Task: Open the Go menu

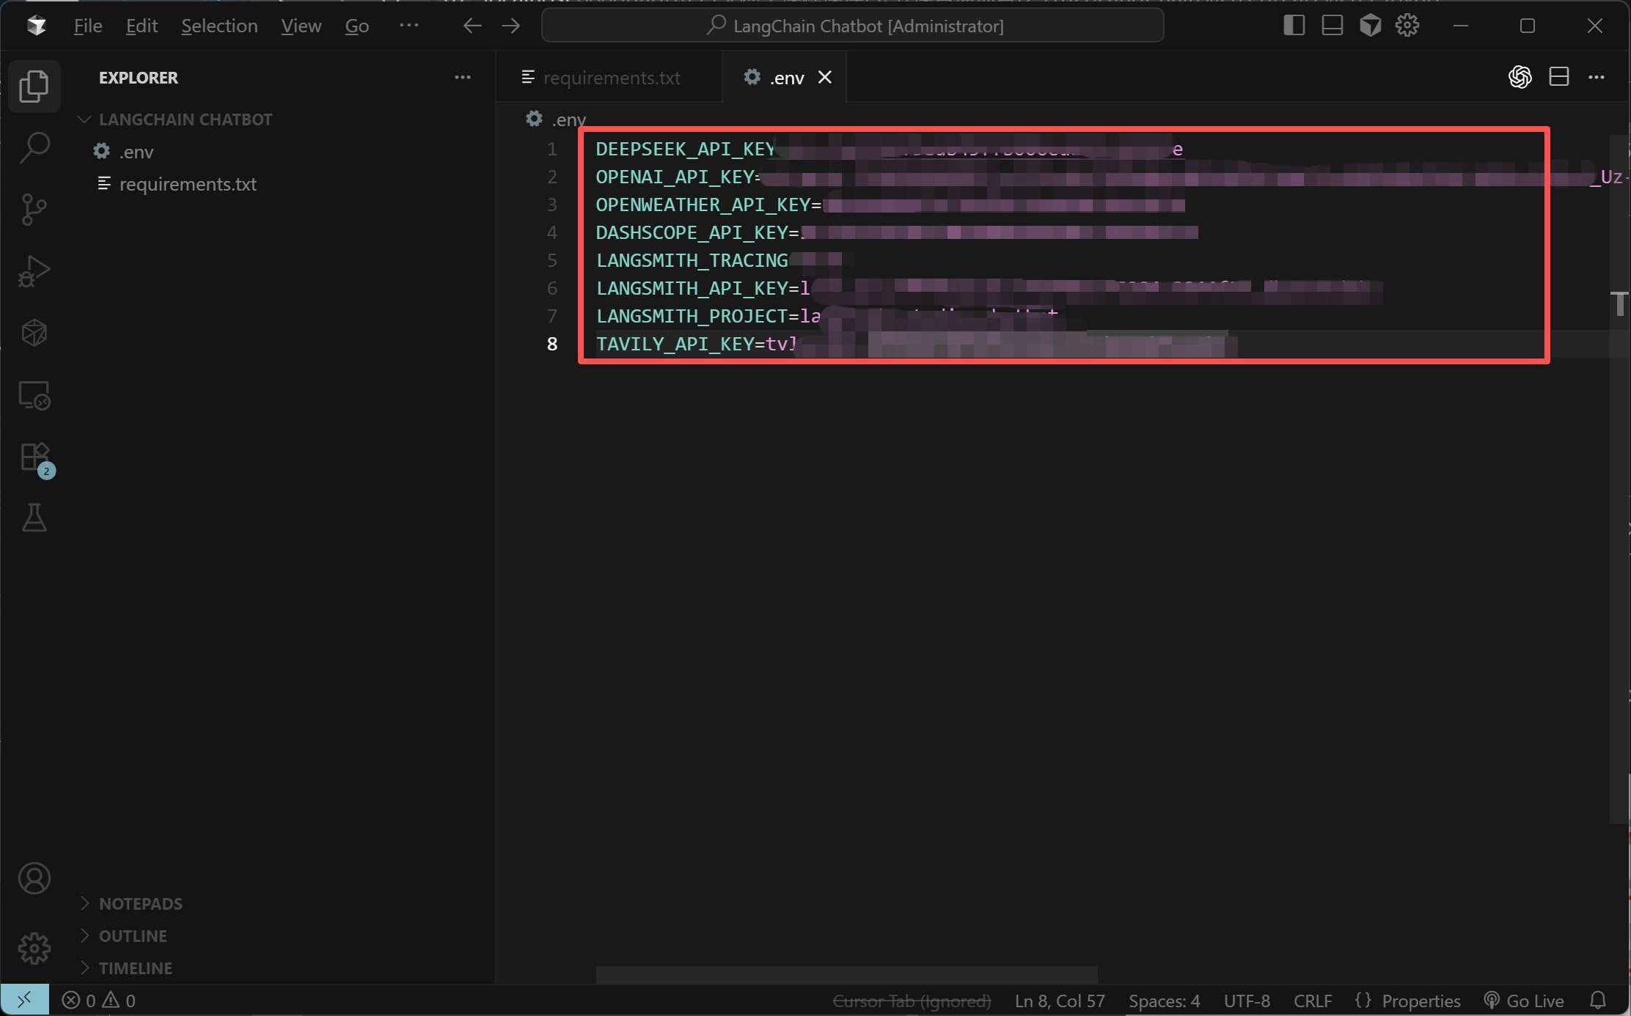Action: pyautogui.click(x=357, y=26)
